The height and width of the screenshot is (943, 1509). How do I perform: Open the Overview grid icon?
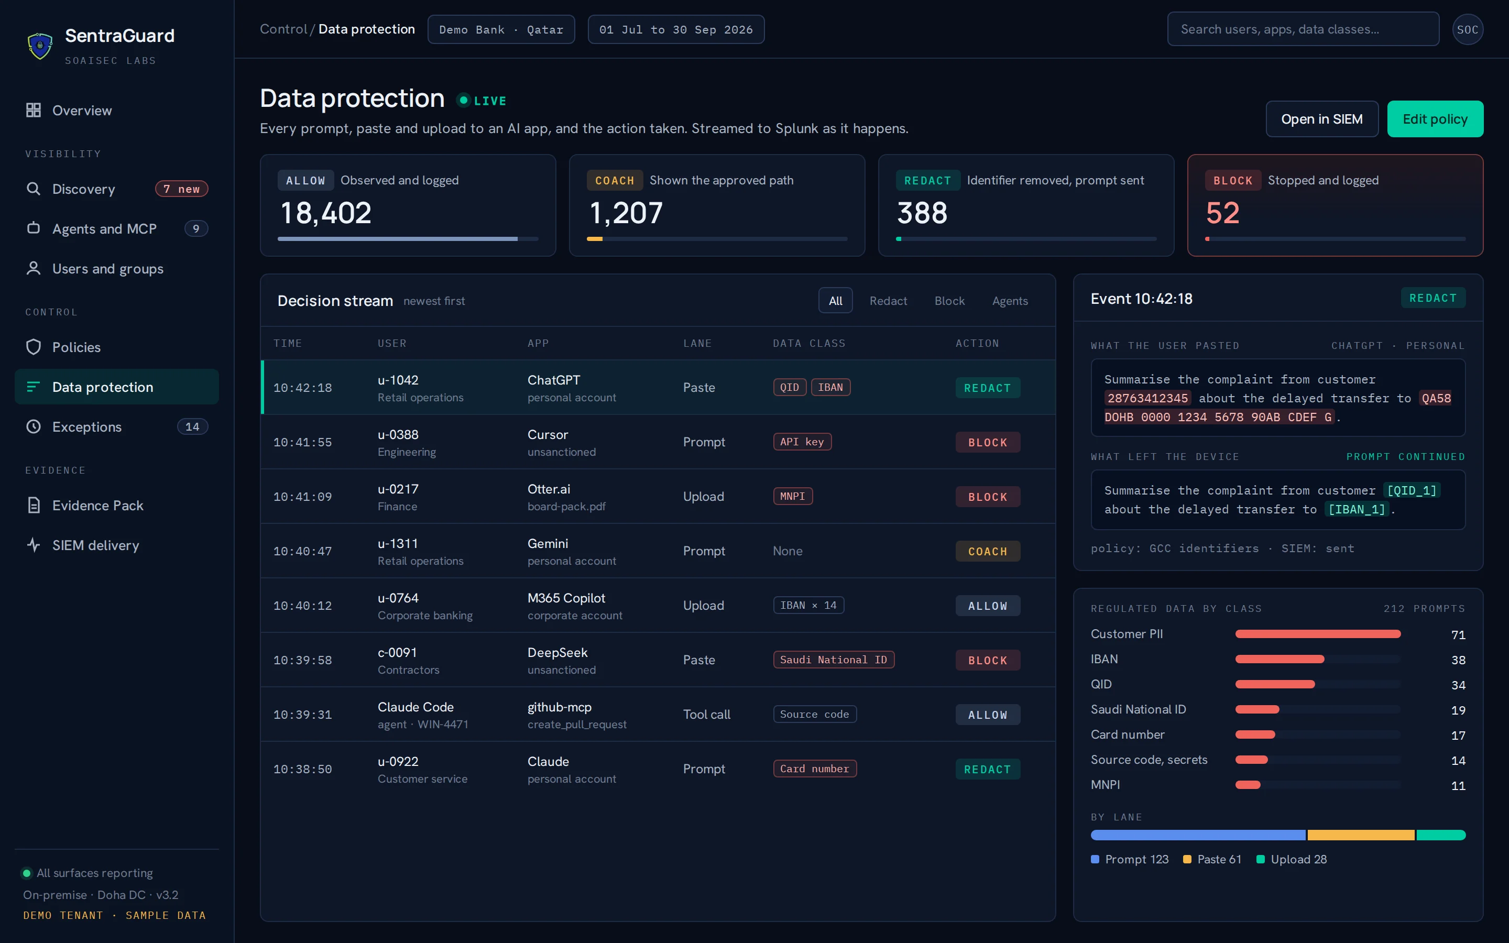(34, 111)
